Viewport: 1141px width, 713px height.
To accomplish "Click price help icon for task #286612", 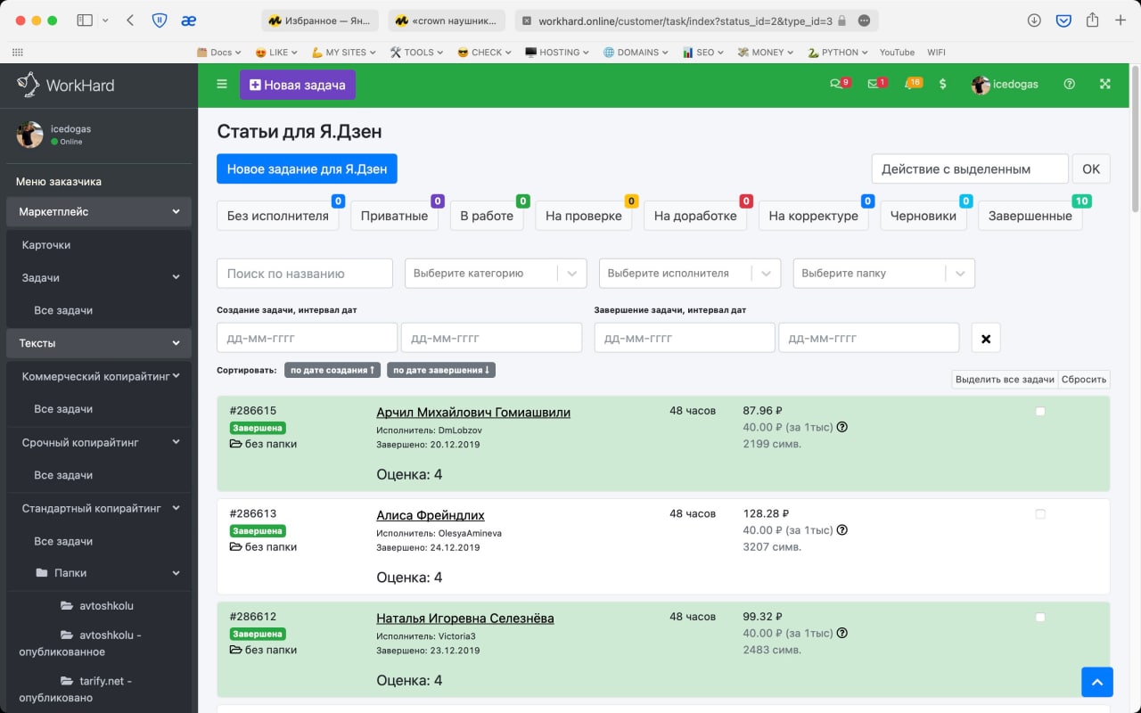I will pos(842,633).
